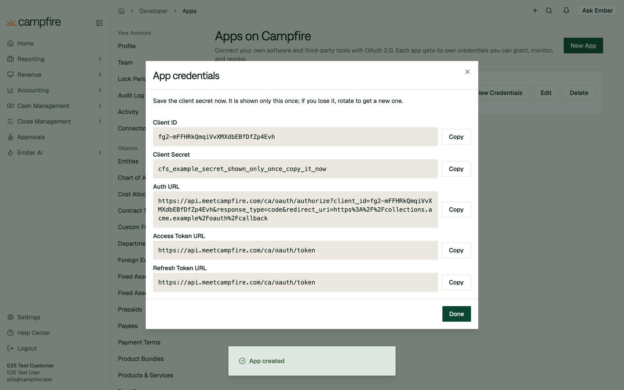Go to Activity page
Image resolution: width=624 pixels, height=390 pixels.
click(x=128, y=112)
